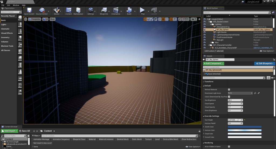276x149 pixels.
Task: Click the Horizon Color swatch
Action: 244,130
